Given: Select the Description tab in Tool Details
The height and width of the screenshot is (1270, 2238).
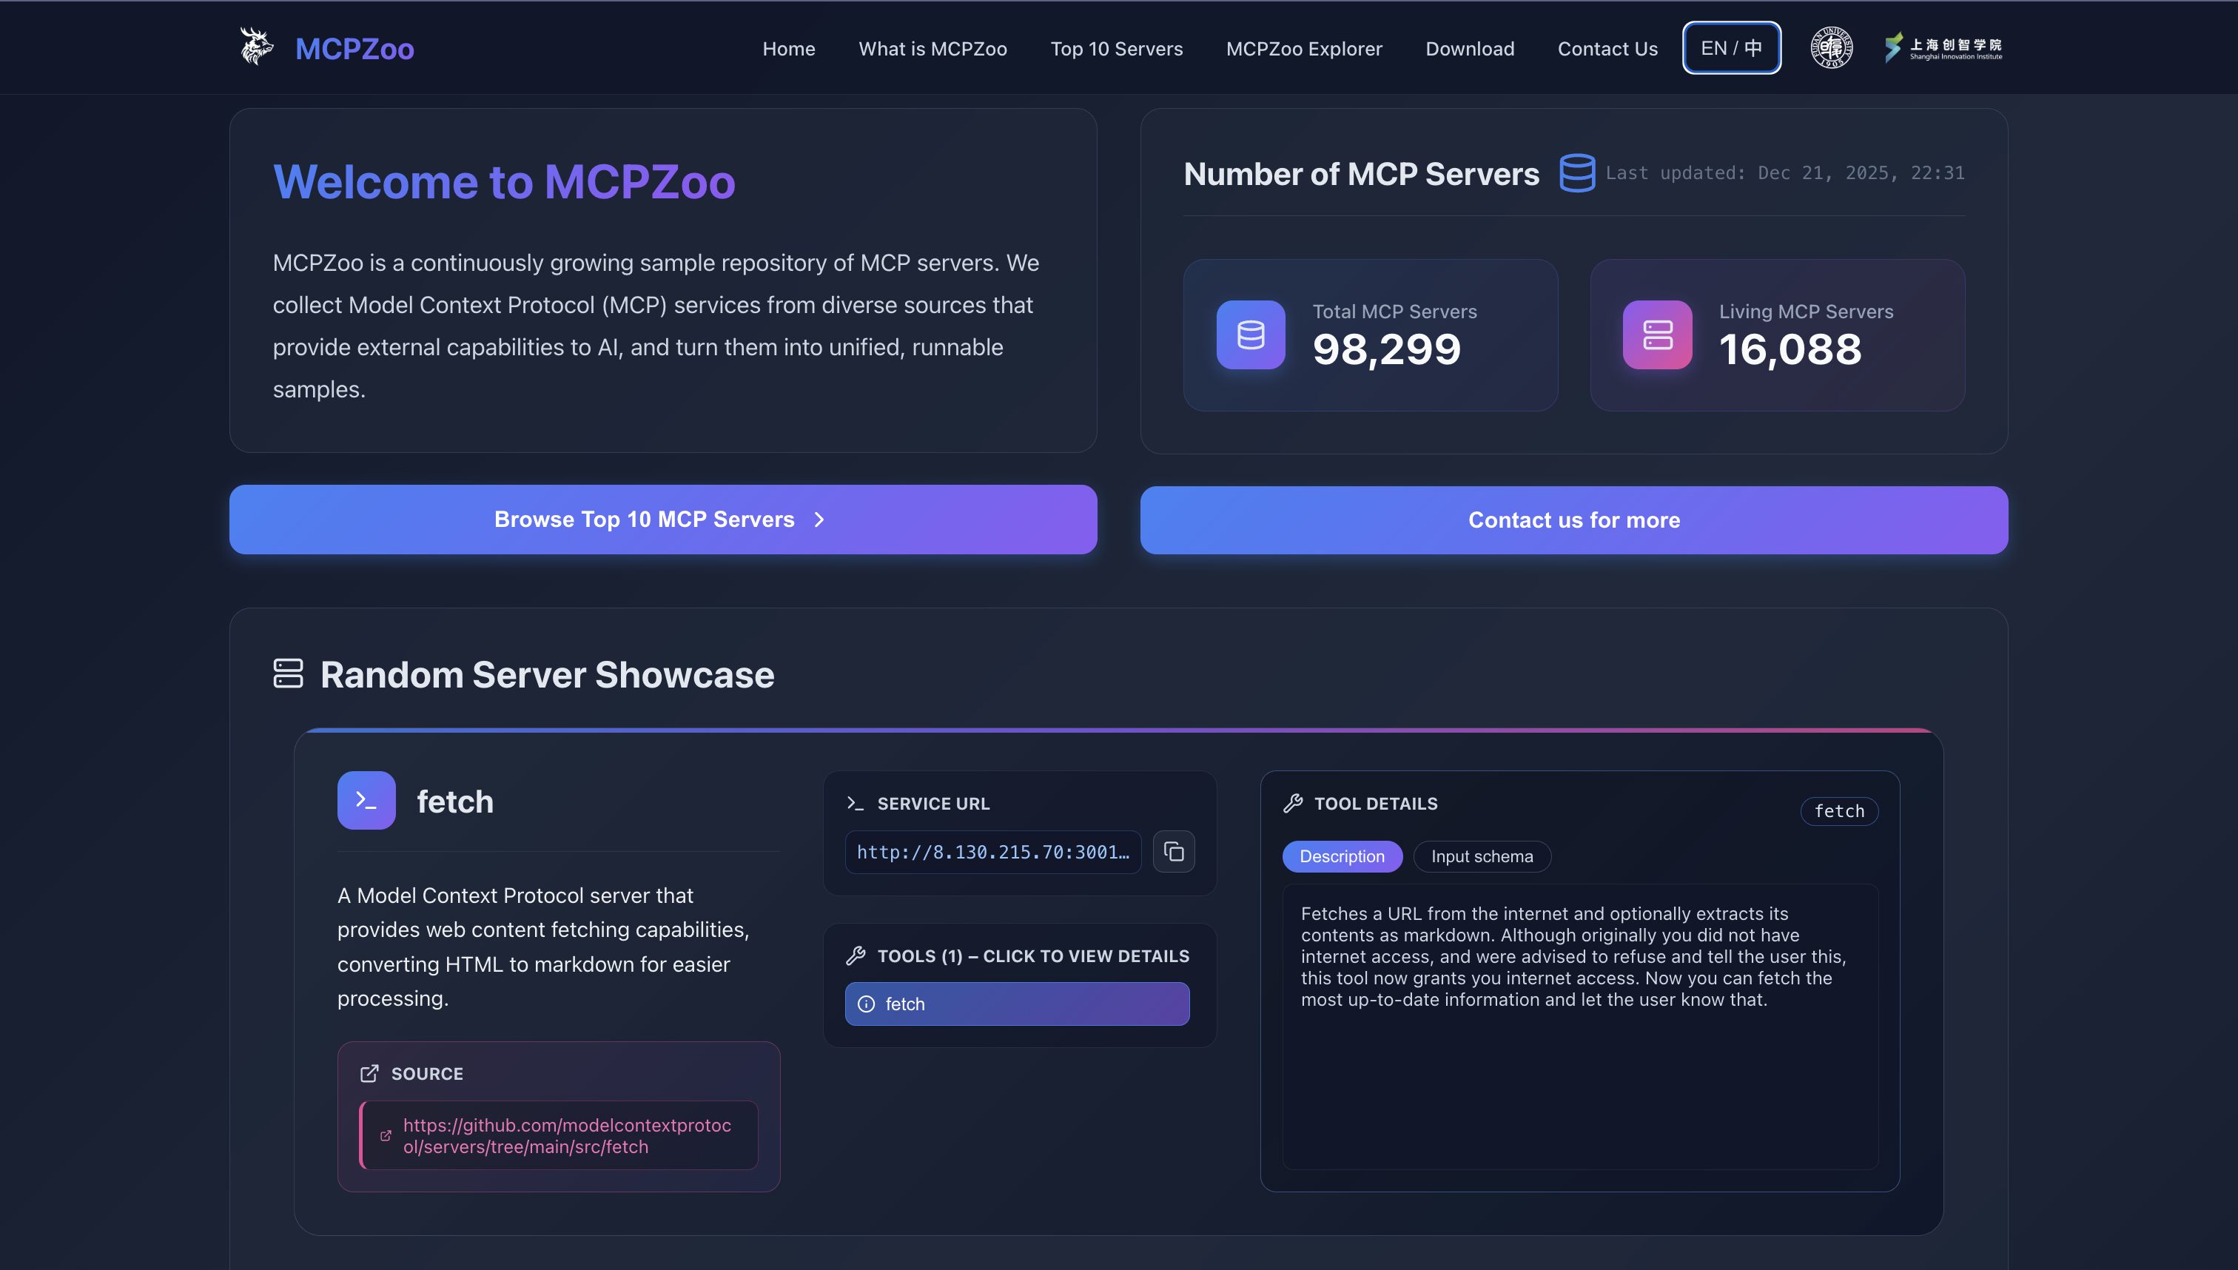Looking at the screenshot, I should [1342, 856].
